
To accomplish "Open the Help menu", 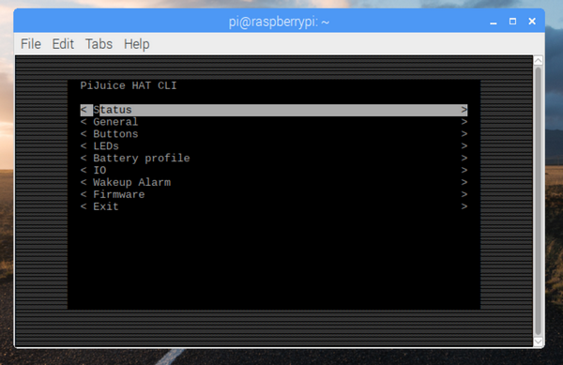I will pyautogui.click(x=136, y=44).
